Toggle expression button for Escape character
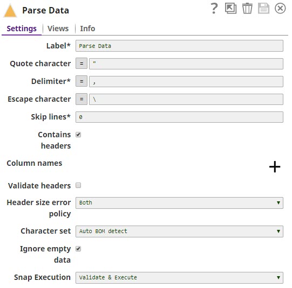292x288 pixels. pyautogui.click(x=82, y=99)
